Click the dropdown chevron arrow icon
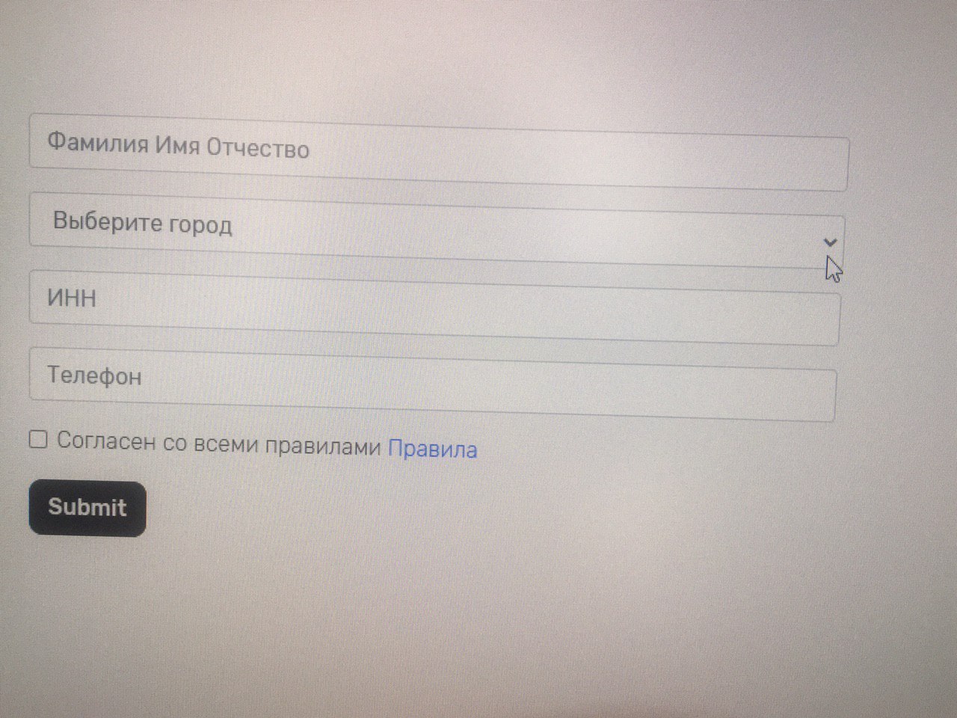 pos(829,242)
